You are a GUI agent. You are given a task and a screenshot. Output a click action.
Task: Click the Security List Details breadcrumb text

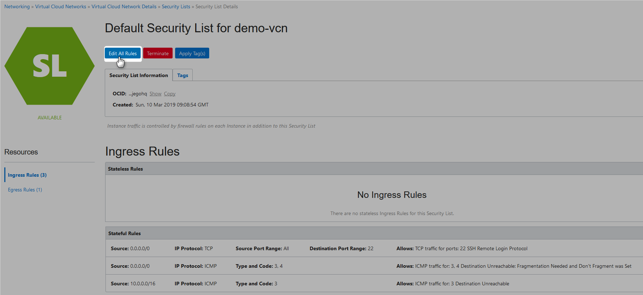(217, 7)
